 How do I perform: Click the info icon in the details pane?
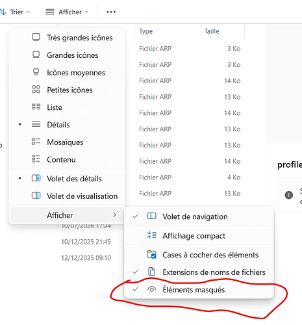coord(289,195)
